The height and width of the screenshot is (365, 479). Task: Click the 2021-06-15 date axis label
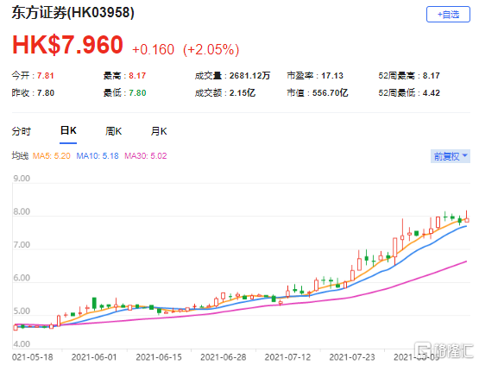159,357
